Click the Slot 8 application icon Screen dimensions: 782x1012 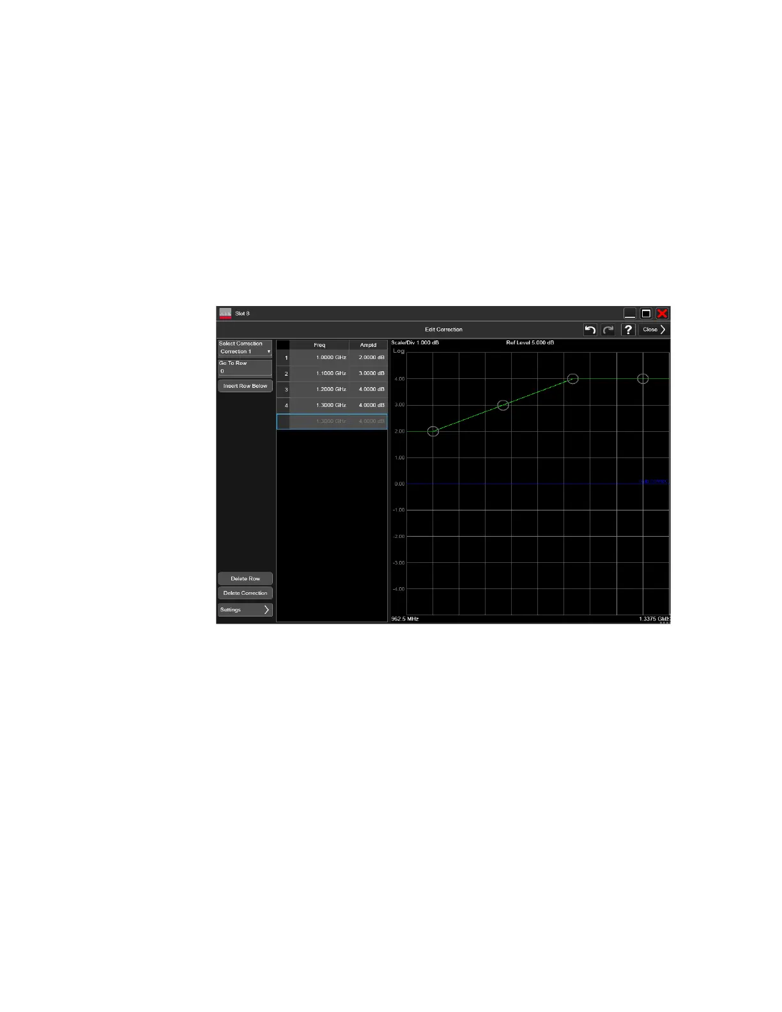pyautogui.click(x=226, y=314)
